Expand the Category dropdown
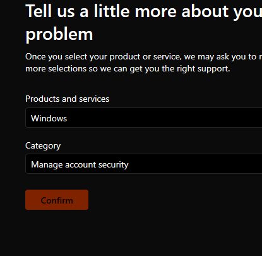The height and width of the screenshot is (256, 262). [x=144, y=164]
